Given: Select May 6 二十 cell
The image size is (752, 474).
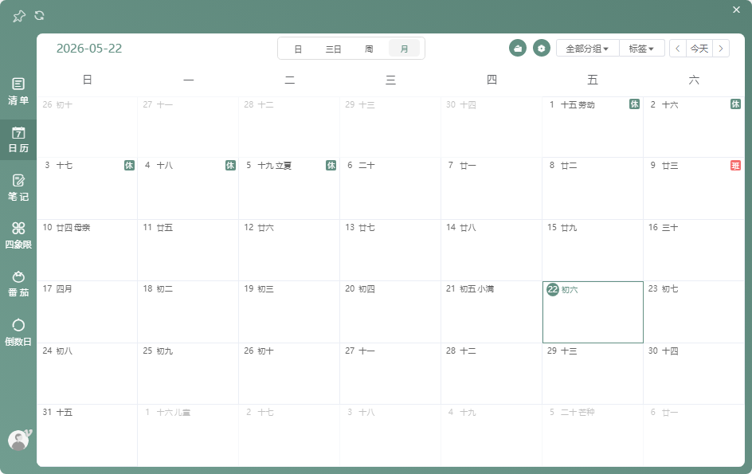Looking at the screenshot, I should [390, 189].
